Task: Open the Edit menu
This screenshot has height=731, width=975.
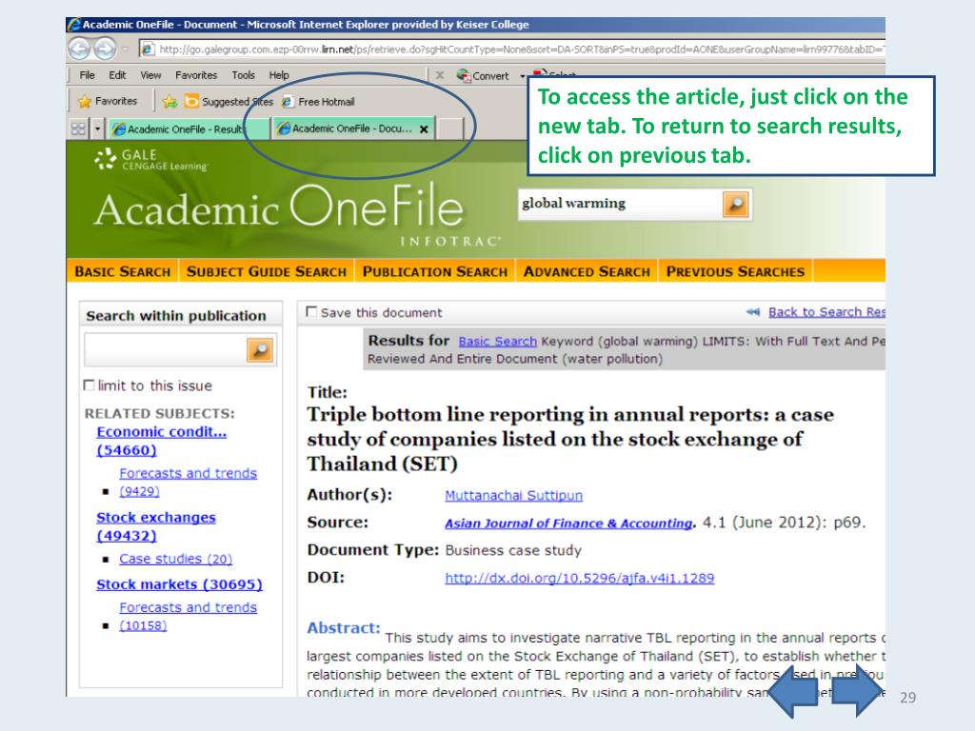Action: pos(117,74)
